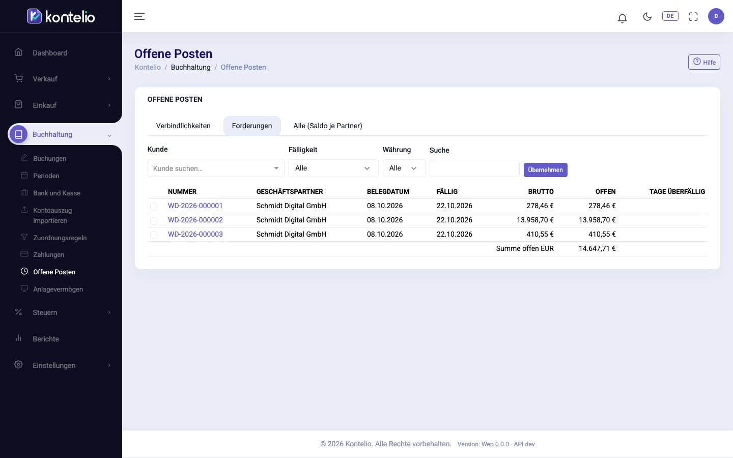Open invoice WD-2026-000002 link

[x=195, y=220]
